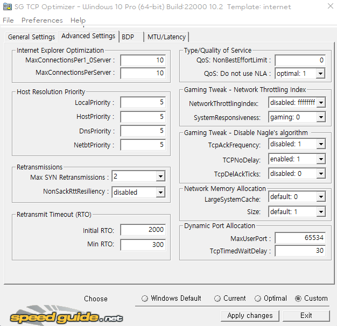Click the HostPriority input field
The width and height of the screenshot is (337, 326).
point(143,117)
